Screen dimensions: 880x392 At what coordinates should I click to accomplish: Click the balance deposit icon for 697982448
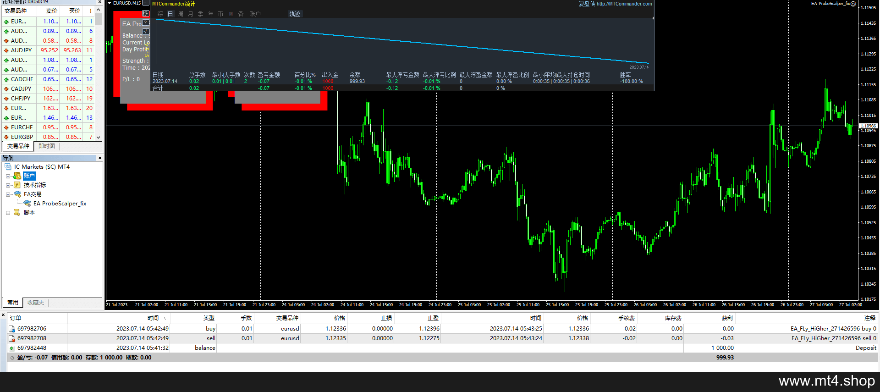12,348
